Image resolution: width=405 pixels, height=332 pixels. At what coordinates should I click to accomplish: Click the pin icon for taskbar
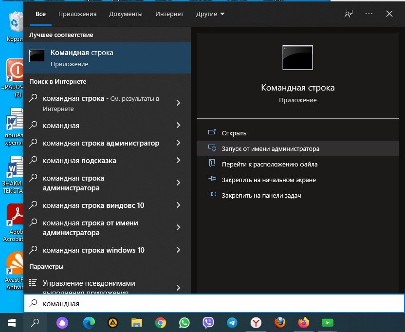coord(212,194)
